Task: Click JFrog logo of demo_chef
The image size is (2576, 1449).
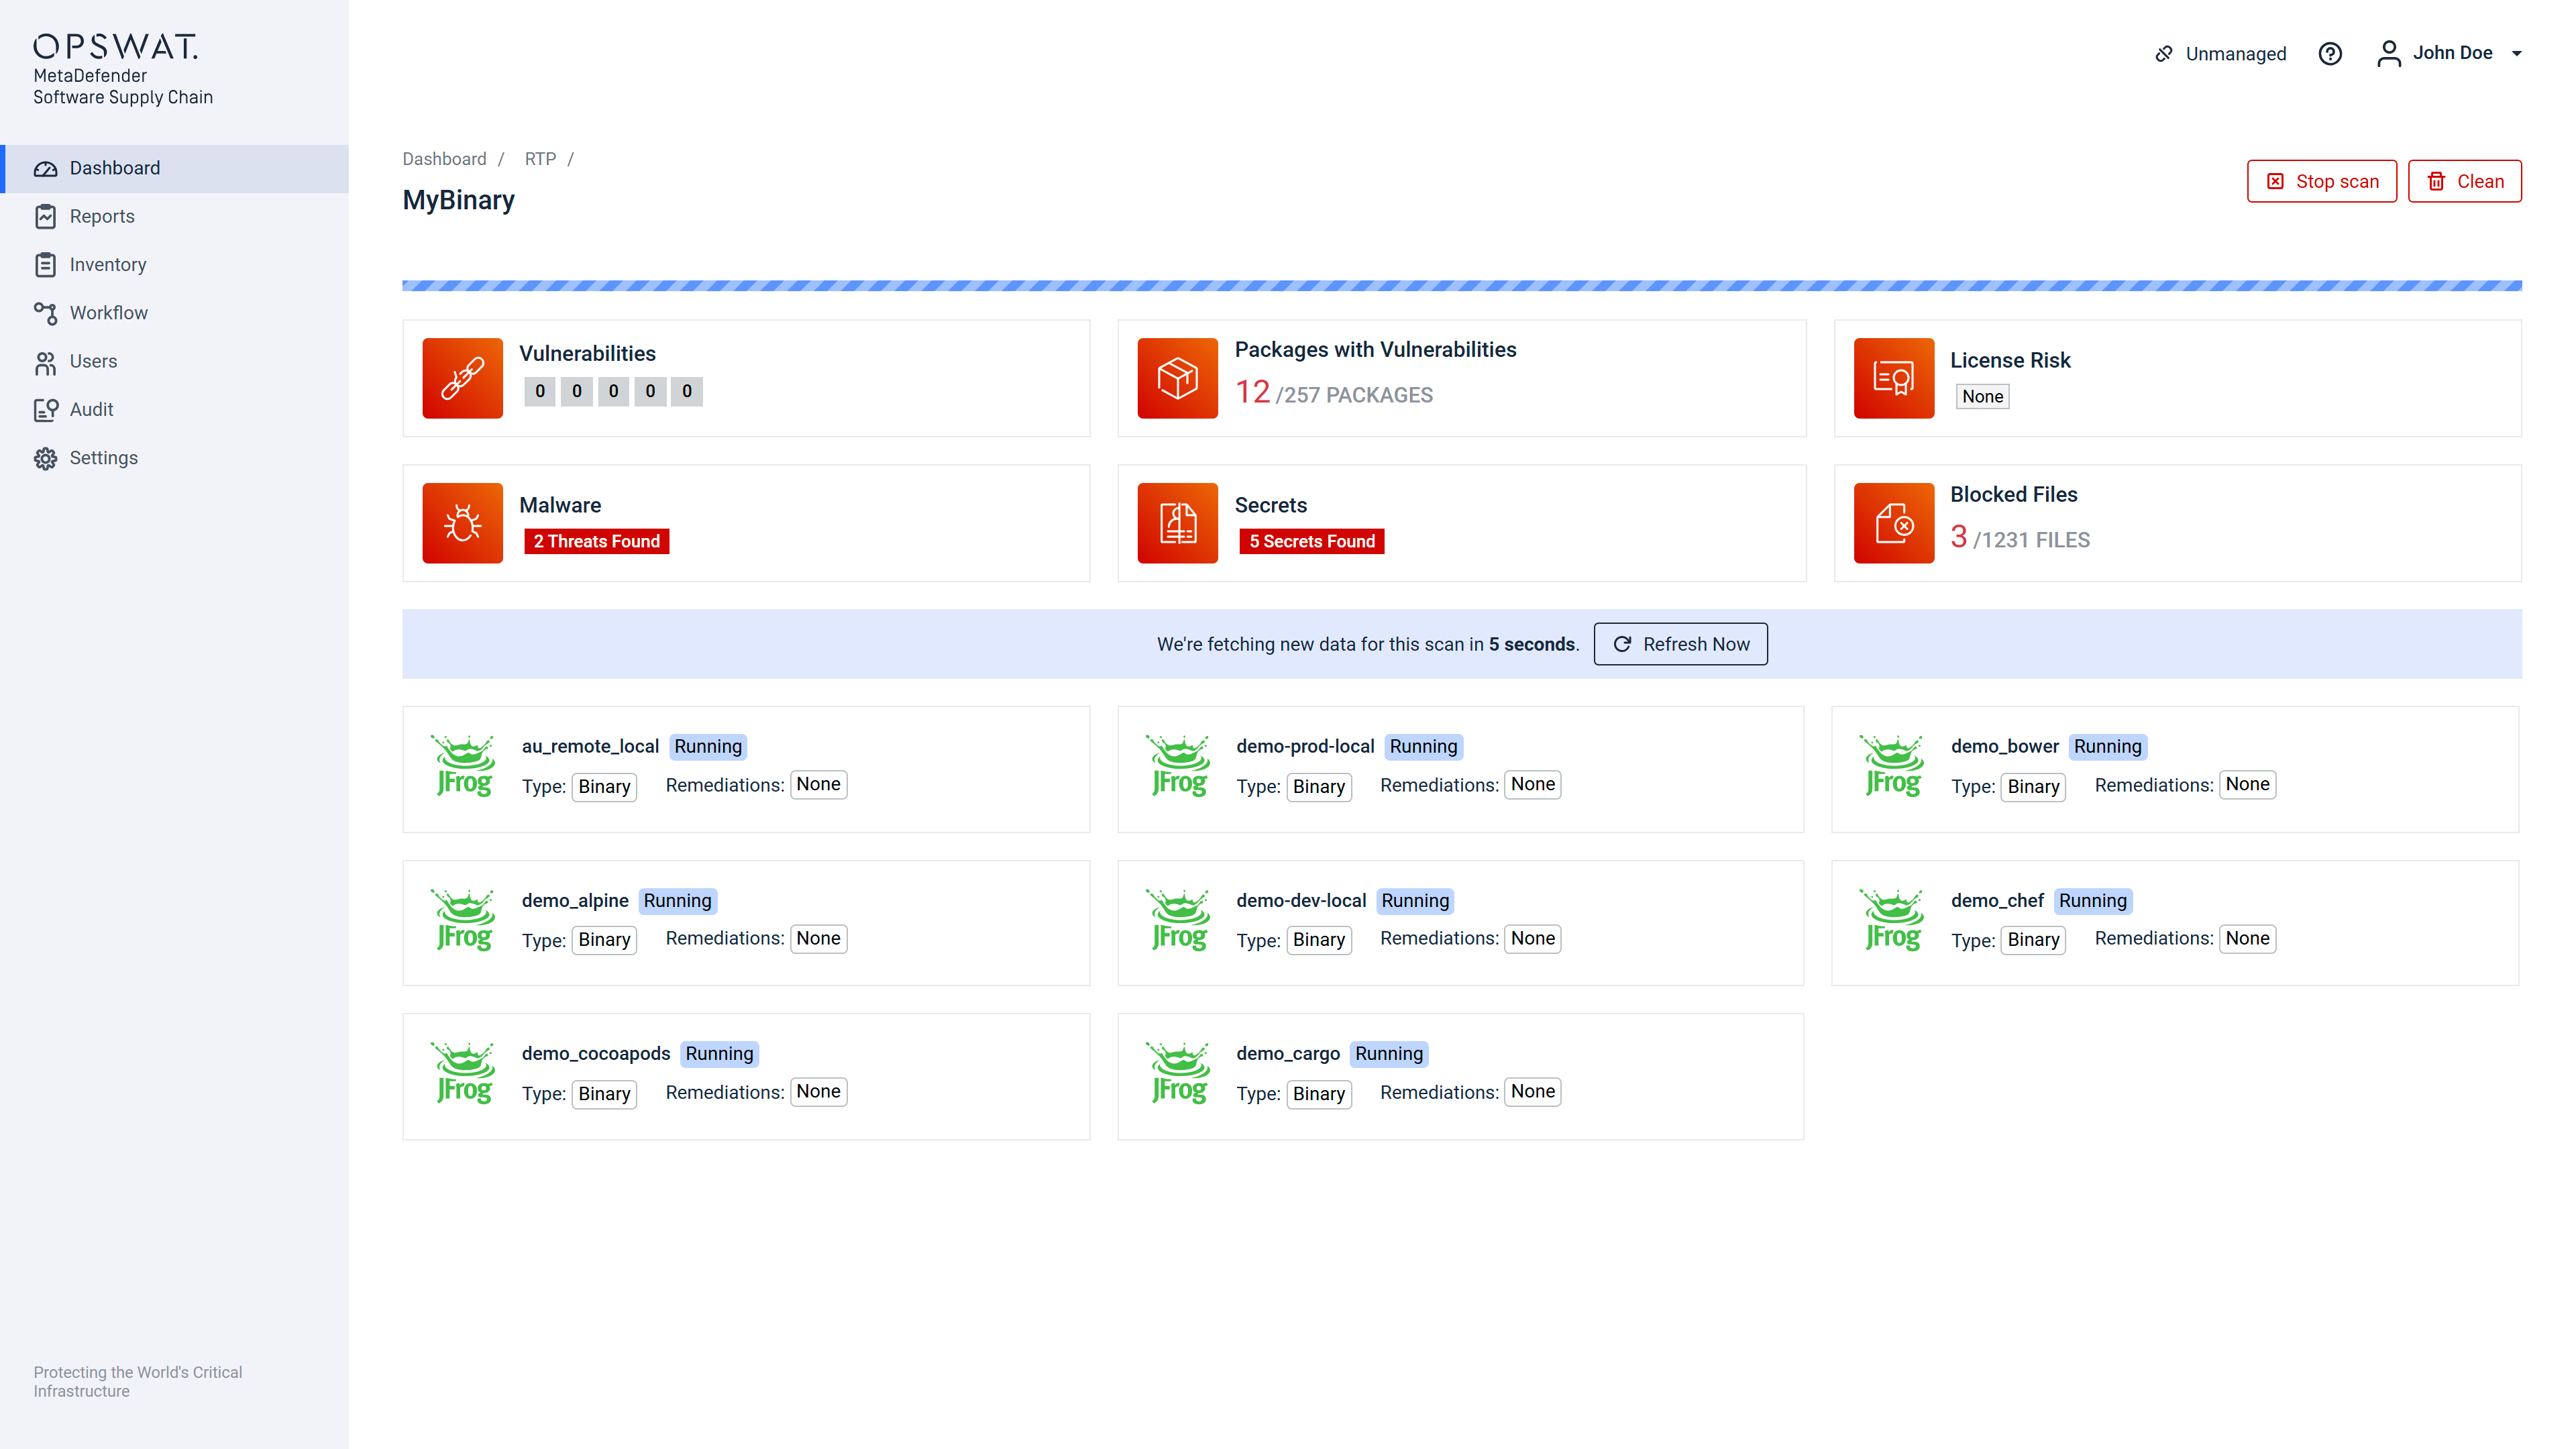Action: tap(1893, 920)
